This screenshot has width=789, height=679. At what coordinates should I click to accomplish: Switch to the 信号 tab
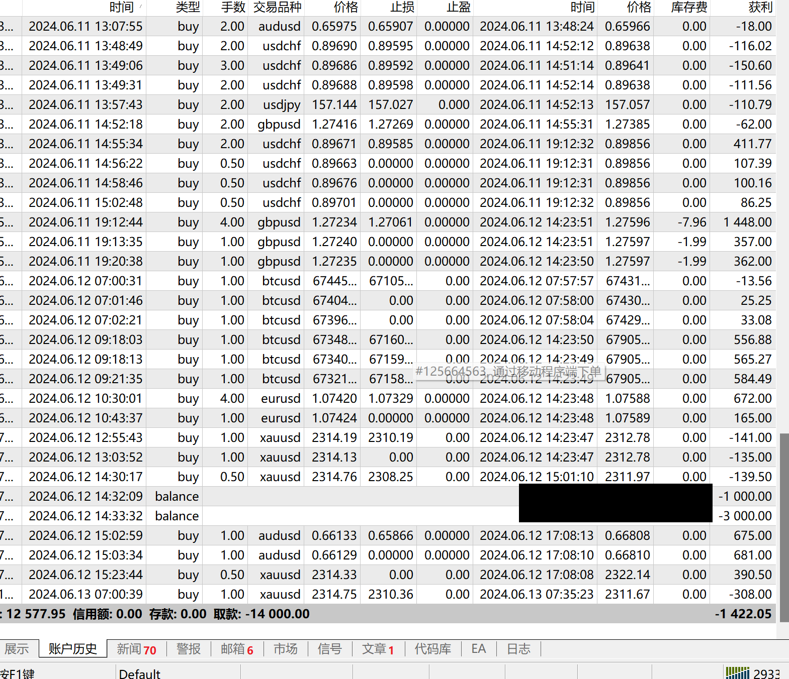(x=329, y=649)
